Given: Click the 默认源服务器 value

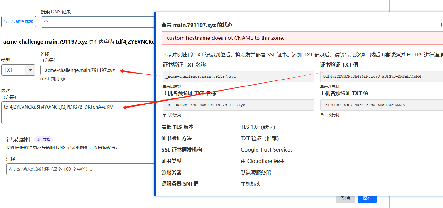Looking at the screenshot, I should coord(256,172).
